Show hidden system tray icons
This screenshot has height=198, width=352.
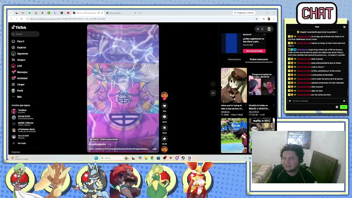pos(245,158)
